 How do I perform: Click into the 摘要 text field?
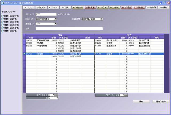(69, 28)
